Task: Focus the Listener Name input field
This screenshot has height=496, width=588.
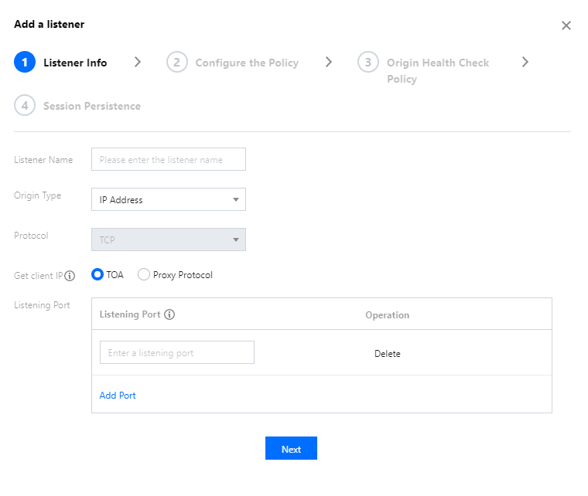Action: click(168, 159)
